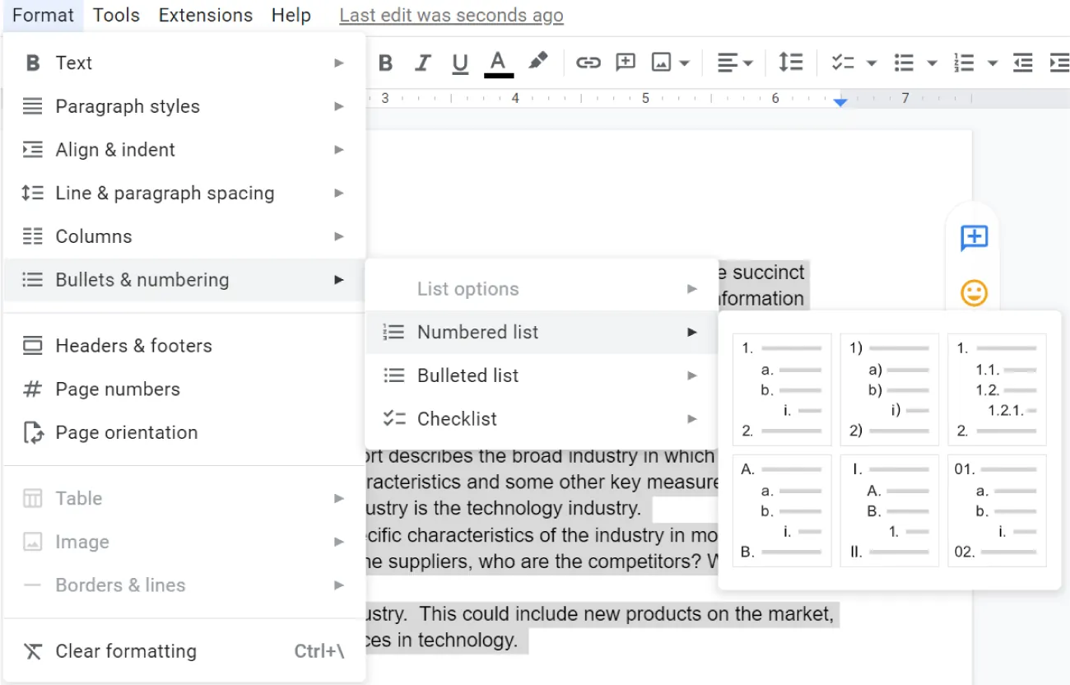Open the text color picker
The width and height of the screenshot is (1070, 685).
497,63
